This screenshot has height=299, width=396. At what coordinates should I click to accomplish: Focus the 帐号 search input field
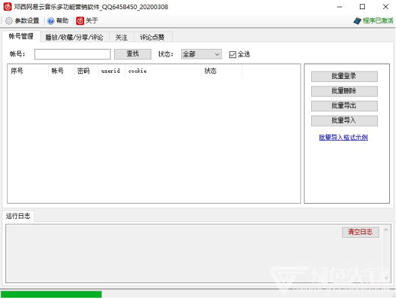coord(73,54)
